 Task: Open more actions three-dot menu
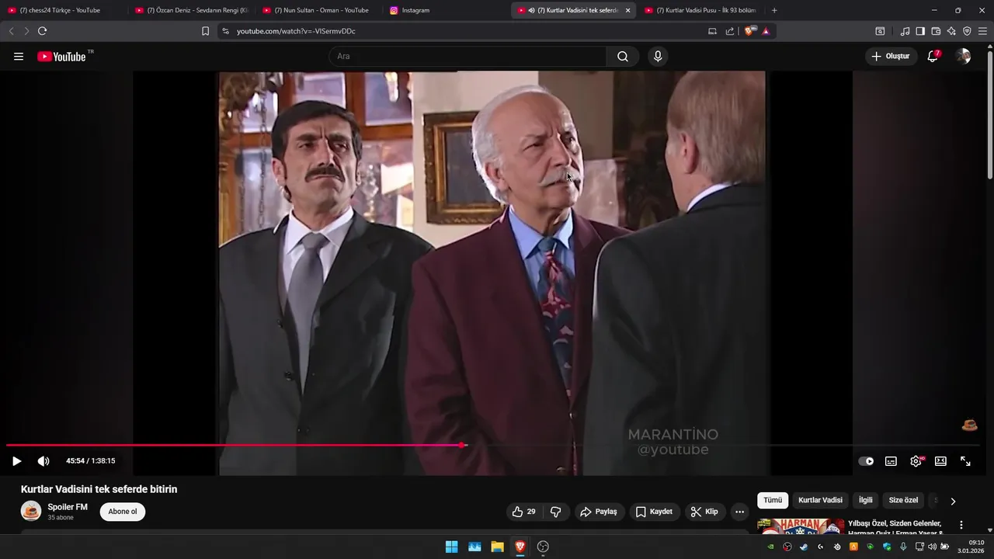[739, 512]
